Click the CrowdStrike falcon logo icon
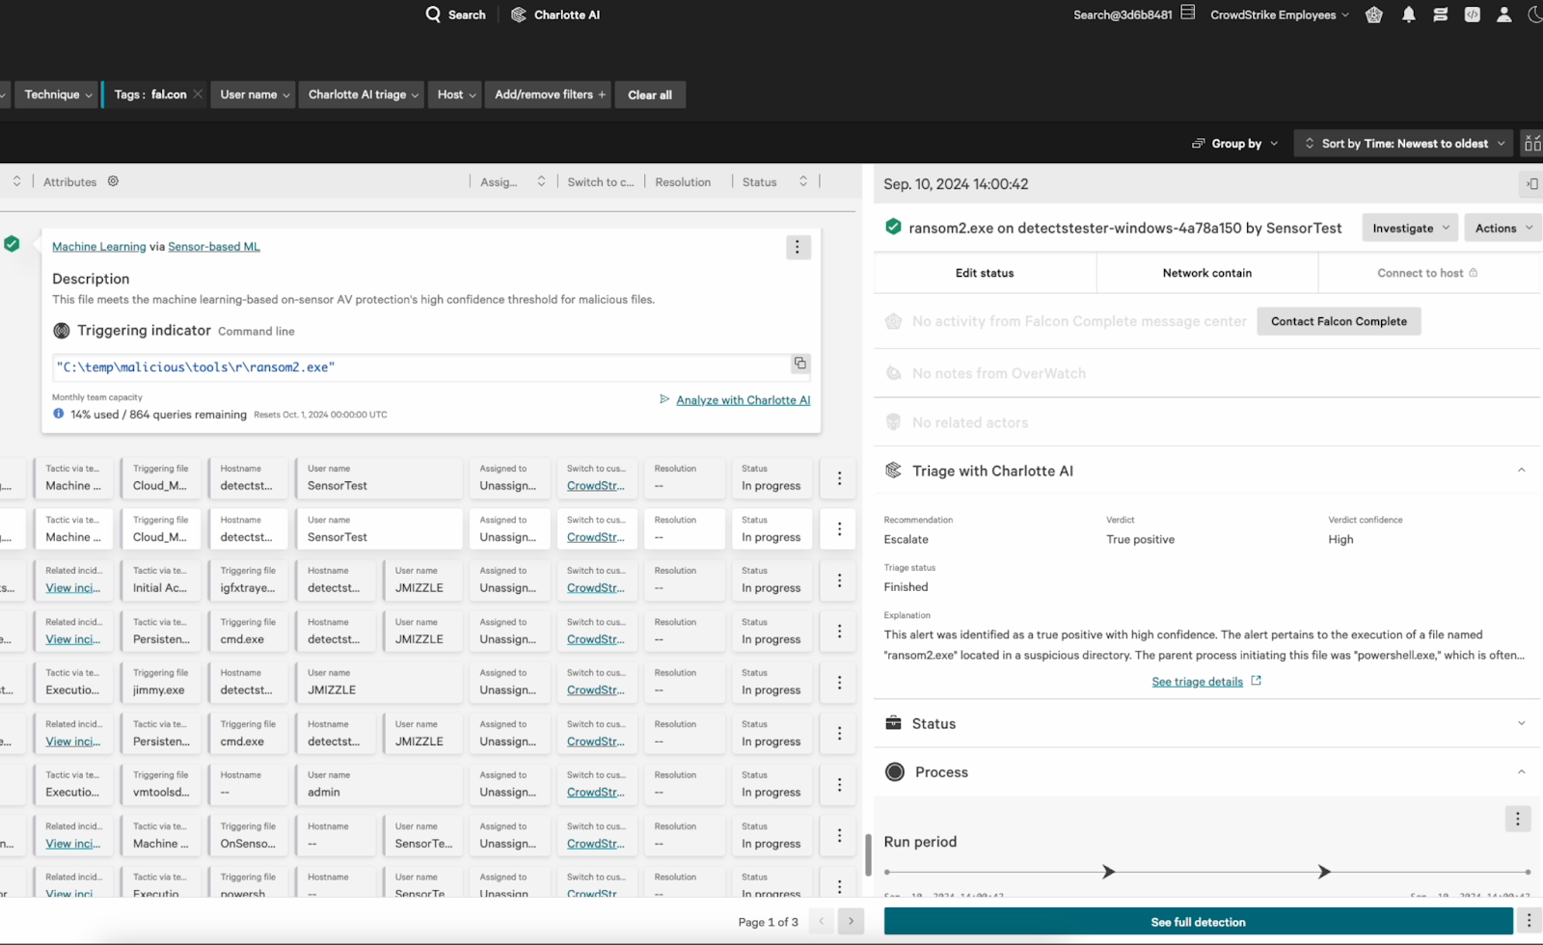Image resolution: width=1543 pixels, height=945 pixels. click(x=1374, y=14)
